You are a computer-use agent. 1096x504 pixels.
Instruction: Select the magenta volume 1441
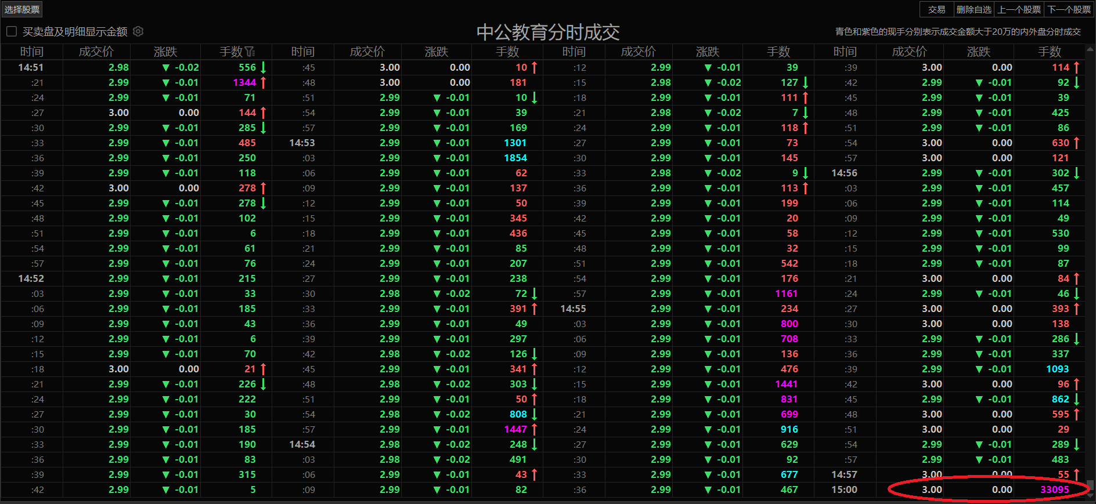coord(786,384)
